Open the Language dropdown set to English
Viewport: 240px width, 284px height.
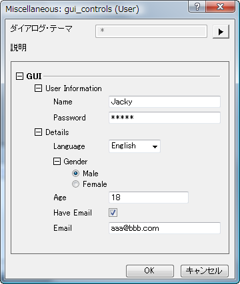pos(135,146)
